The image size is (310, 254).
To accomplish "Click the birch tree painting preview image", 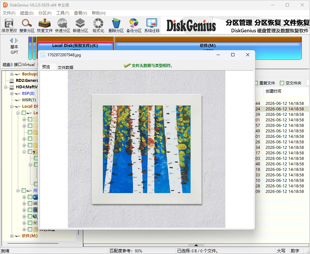I will pos(147,149).
